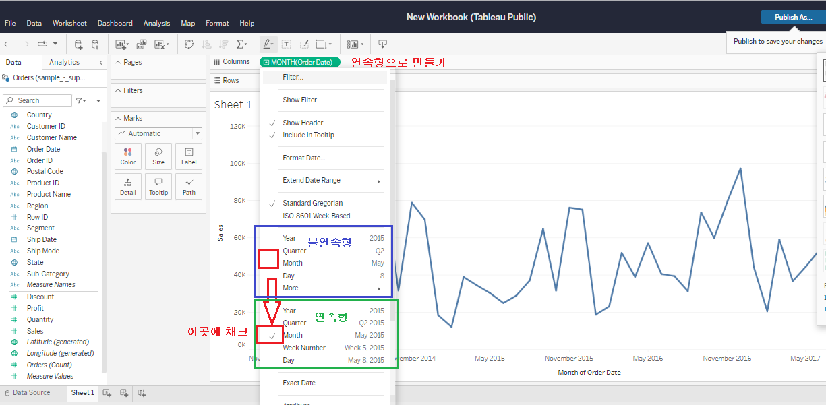Click the New Story tab icon
This screenshot has width=826, height=405.
pos(142,392)
